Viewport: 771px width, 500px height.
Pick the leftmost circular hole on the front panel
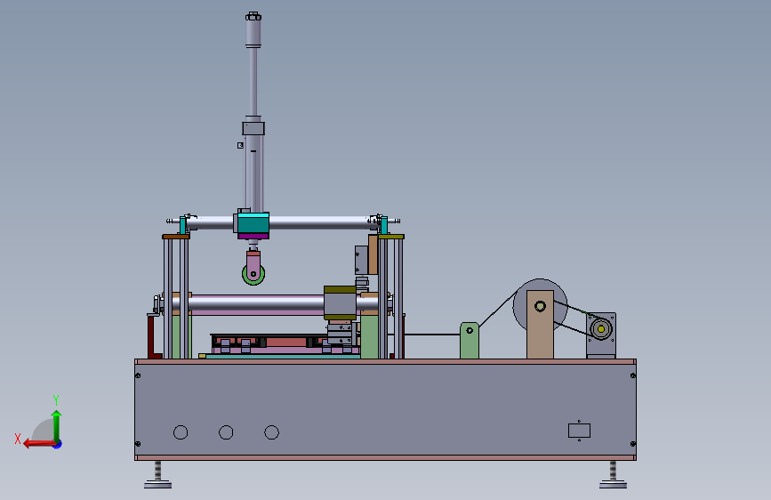pyautogui.click(x=181, y=432)
